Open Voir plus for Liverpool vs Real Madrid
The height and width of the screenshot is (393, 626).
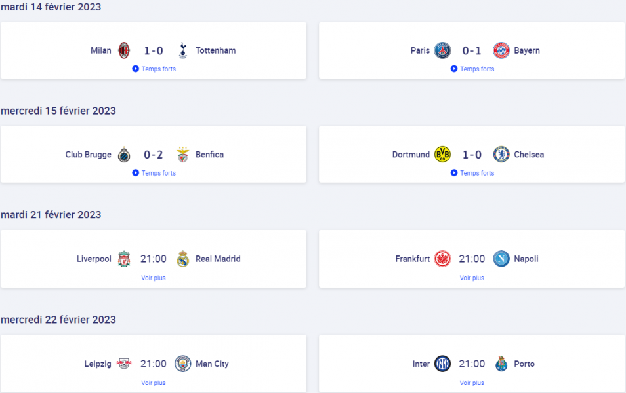tap(154, 278)
